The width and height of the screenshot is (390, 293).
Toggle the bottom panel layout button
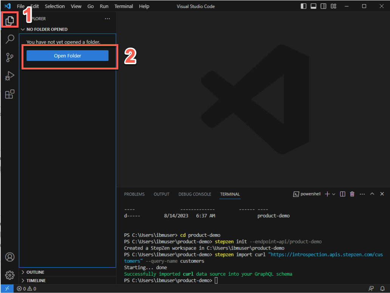coord(314,6)
